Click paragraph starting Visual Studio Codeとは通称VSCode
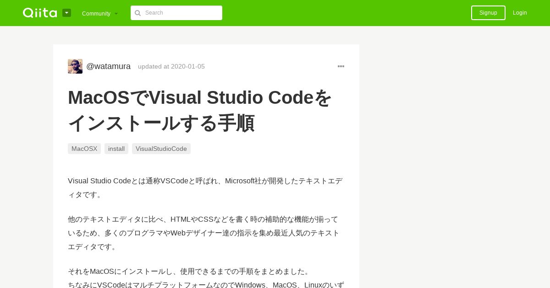Viewport: 550px width, 288px height. (205, 188)
